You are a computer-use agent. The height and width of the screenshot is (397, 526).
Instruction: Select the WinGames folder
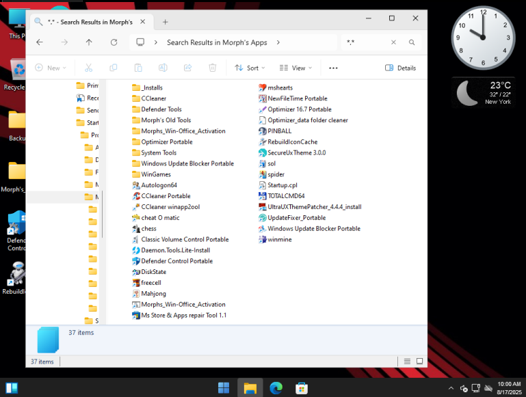coord(152,174)
